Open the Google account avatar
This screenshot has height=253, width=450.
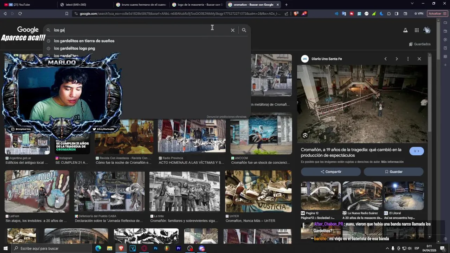pos(427,30)
